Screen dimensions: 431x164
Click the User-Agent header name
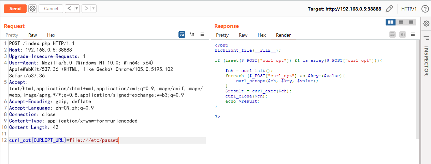click(23, 63)
